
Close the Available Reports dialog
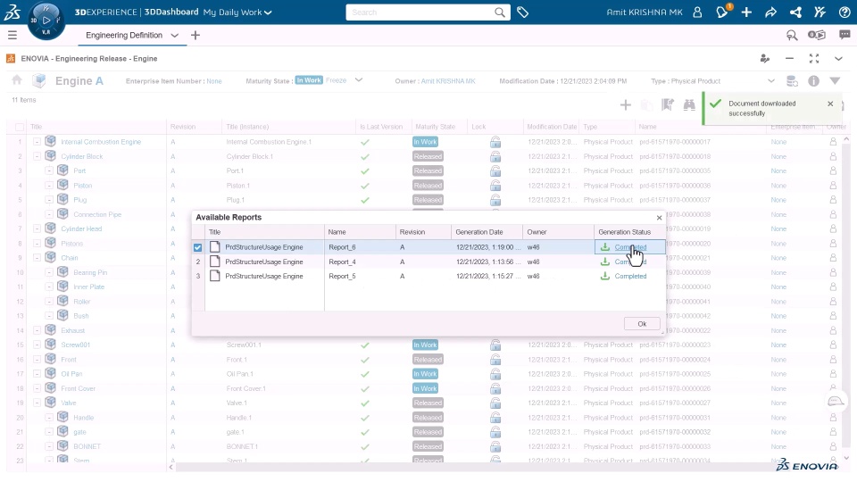coord(659,218)
